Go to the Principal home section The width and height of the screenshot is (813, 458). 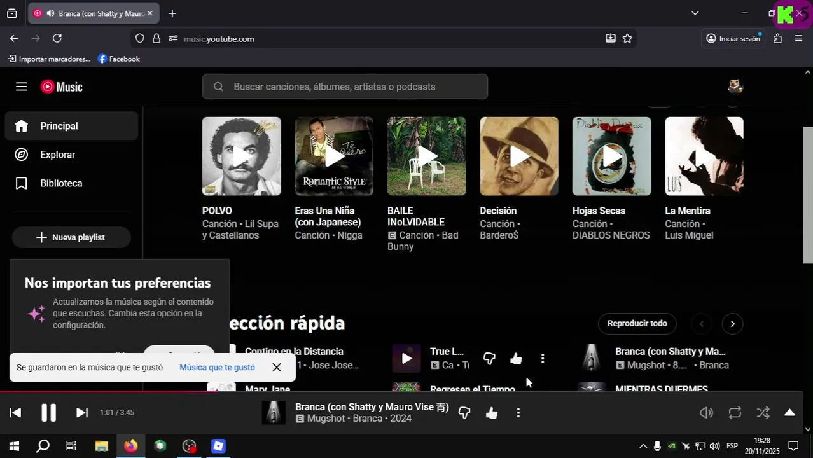click(x=71, y=126)
